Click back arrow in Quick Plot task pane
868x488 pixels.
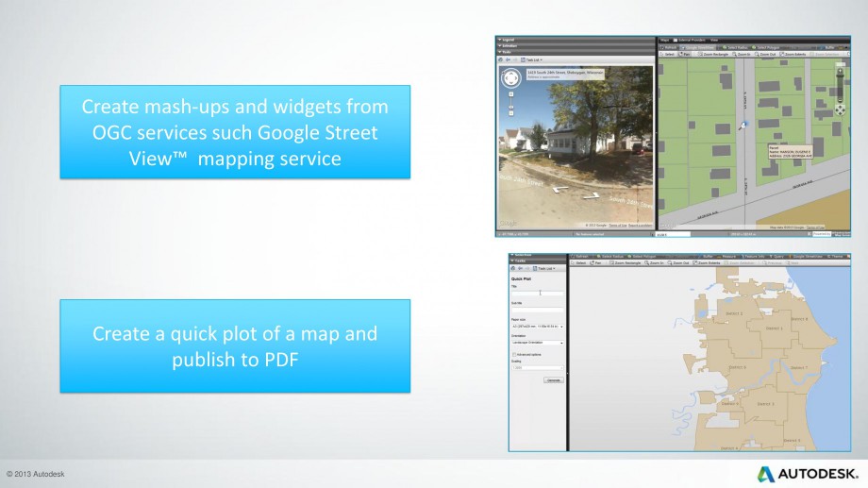click(520, 269)
